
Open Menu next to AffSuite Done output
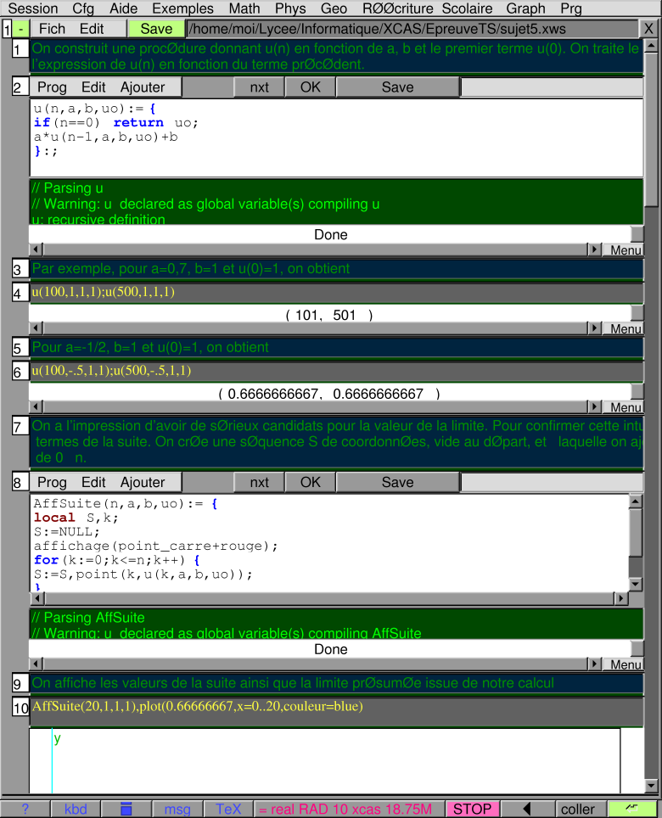(x=625, y=664)
